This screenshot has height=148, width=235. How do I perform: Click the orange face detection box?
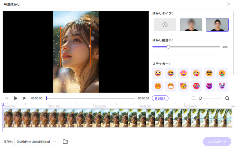click(76, 47)
